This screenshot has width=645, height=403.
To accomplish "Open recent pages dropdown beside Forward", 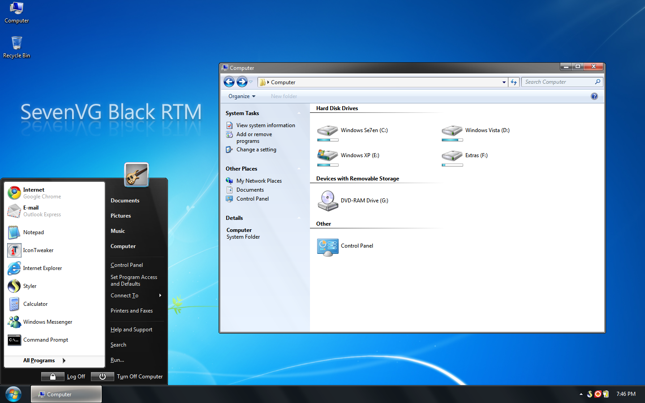I will (x=251, y=82).
